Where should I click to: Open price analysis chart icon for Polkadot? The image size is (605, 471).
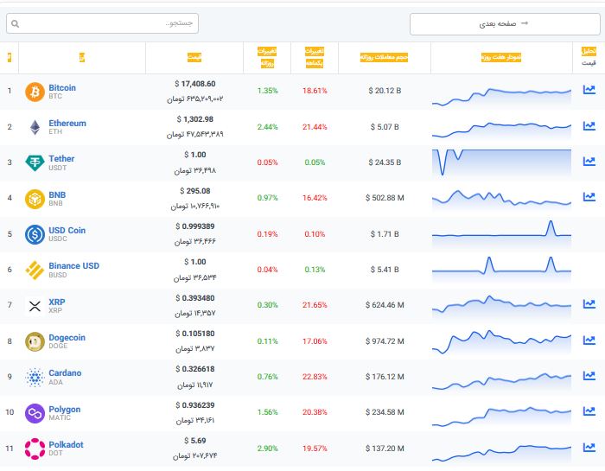click(x=589, y=447)
